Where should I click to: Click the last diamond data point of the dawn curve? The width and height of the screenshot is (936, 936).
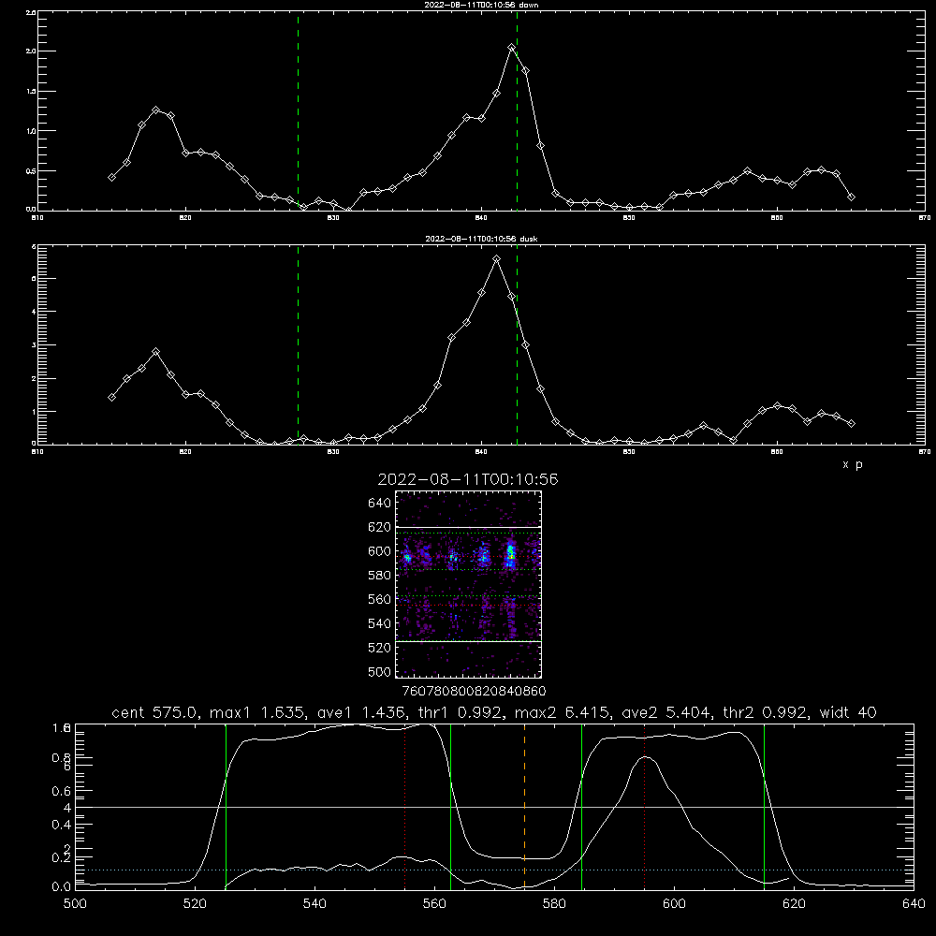point(851,197)
